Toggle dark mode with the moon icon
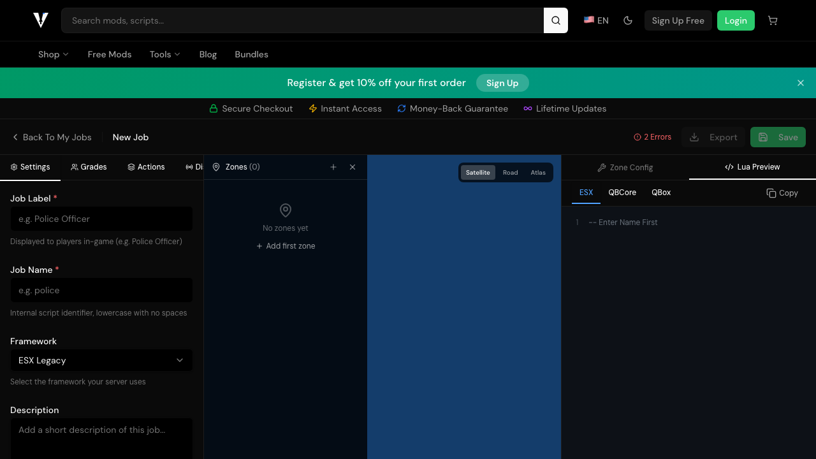 (x=628, y=20)
